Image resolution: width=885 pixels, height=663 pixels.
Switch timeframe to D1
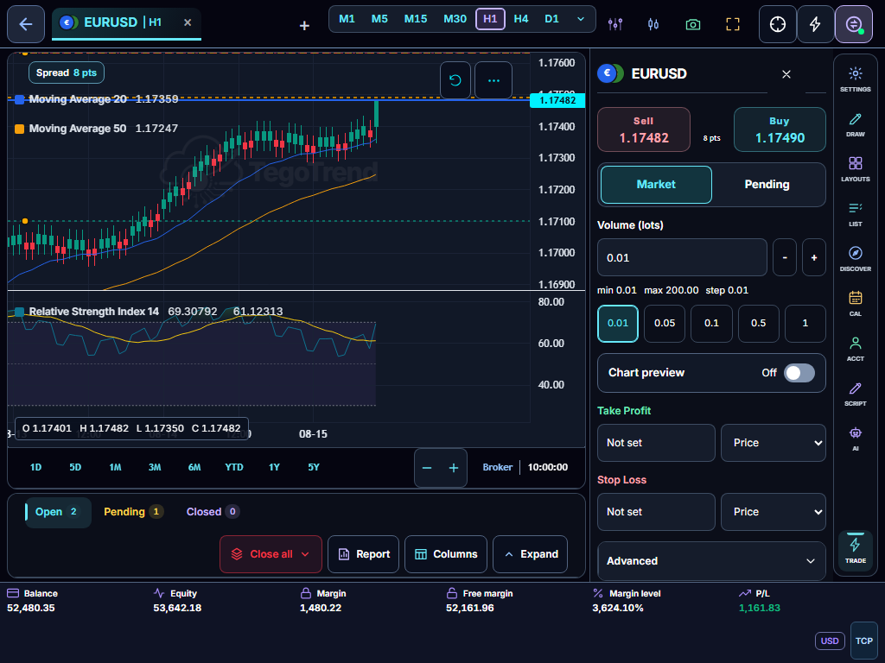[551, 19]
